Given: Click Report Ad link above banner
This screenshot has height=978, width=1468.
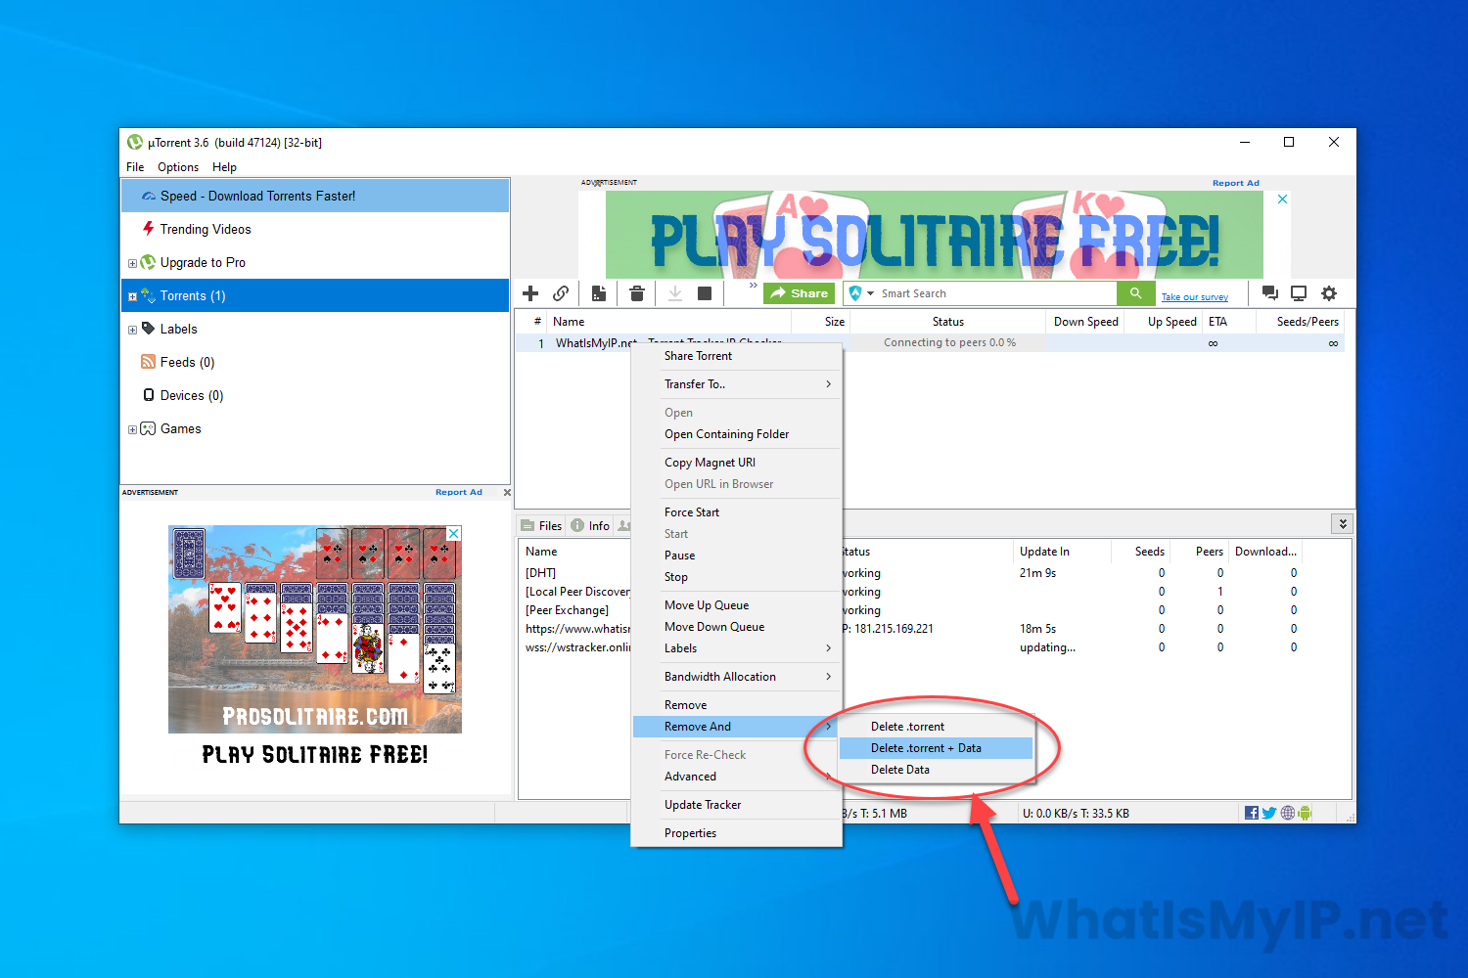Looking at the screenshot, I should pyautogui.click(x=1236, y=183).
